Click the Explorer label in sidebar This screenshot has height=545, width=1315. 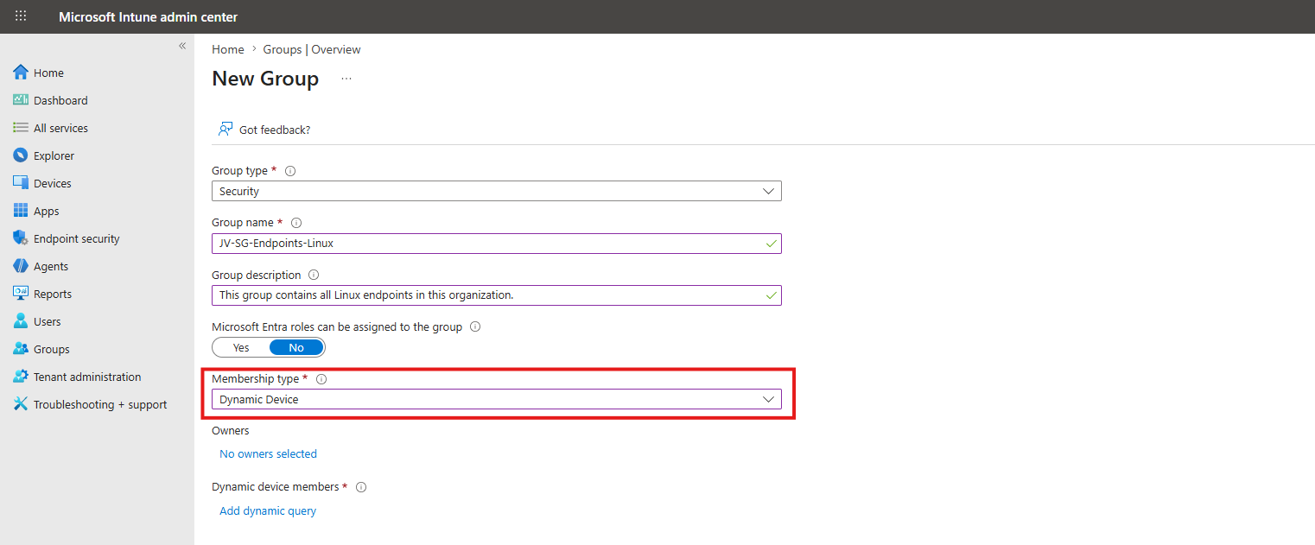(54, 155)
